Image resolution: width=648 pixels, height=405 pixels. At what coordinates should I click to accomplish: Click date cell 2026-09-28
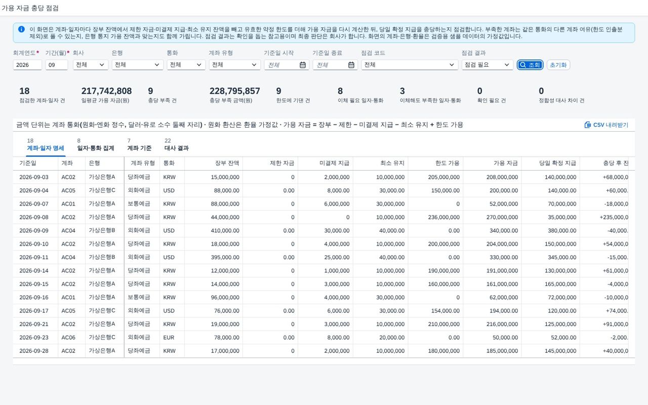[34, 351]
